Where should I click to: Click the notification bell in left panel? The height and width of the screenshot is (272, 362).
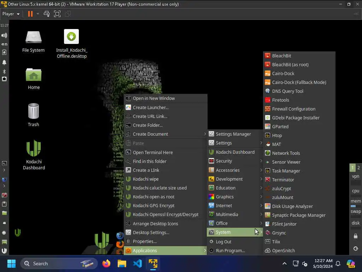(x=4, y=62)
